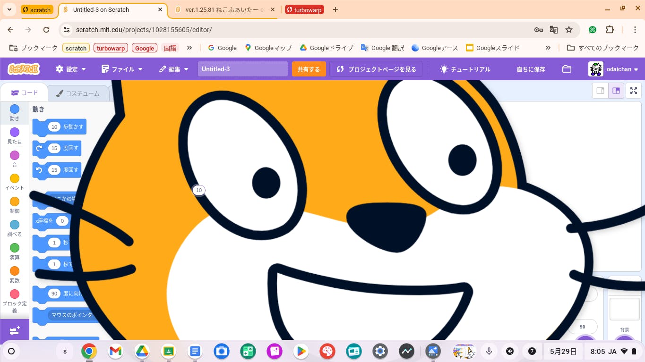Screen dimensions: 645x362
Task: Switch to the コスチューム tab
Action: 78,93
